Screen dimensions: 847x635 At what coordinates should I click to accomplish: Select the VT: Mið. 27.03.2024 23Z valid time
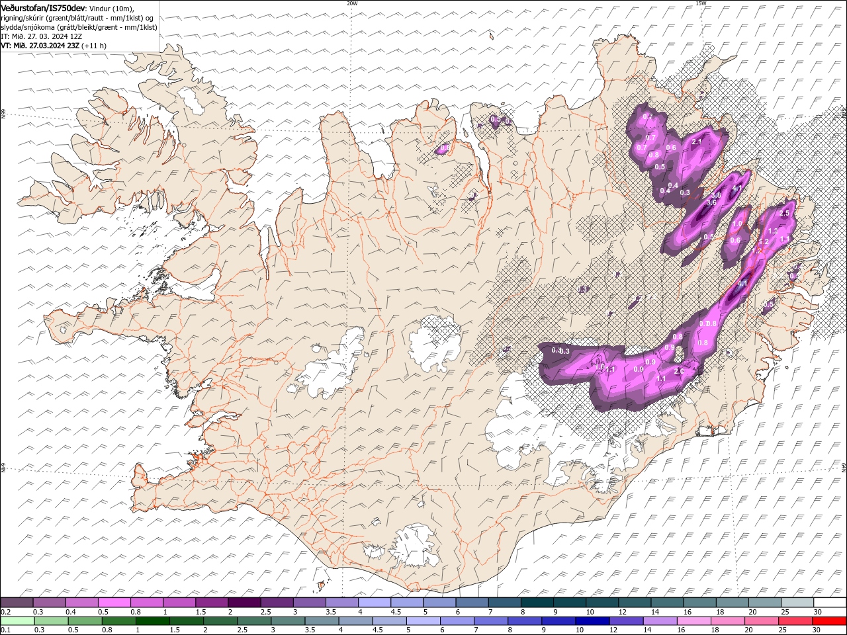[x=40, y=46]
